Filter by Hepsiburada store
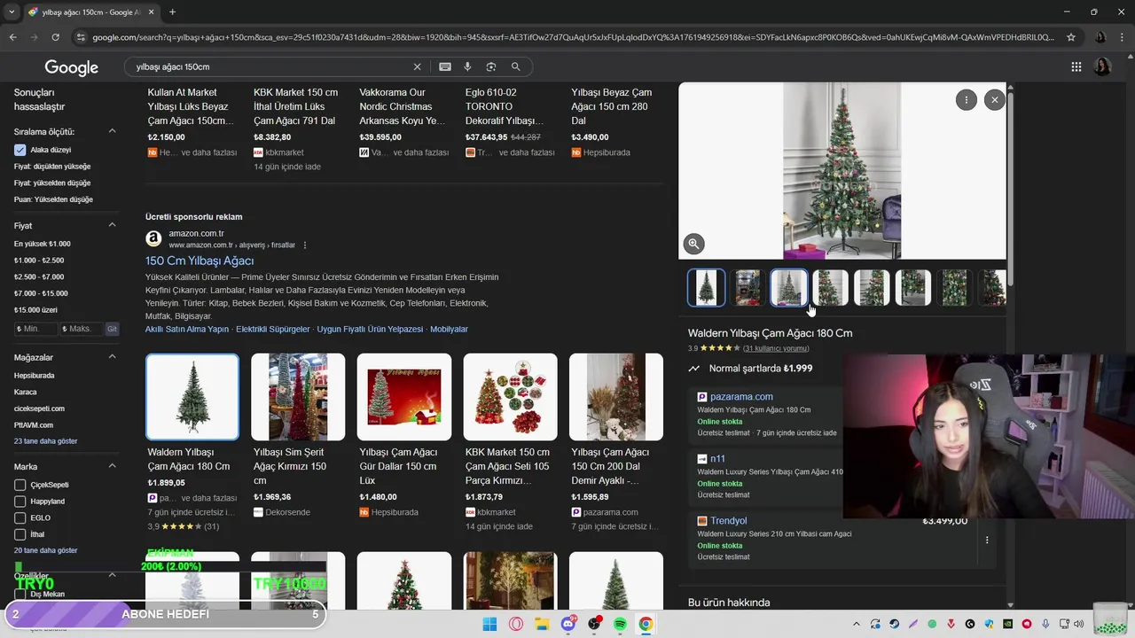 (34, 376)
